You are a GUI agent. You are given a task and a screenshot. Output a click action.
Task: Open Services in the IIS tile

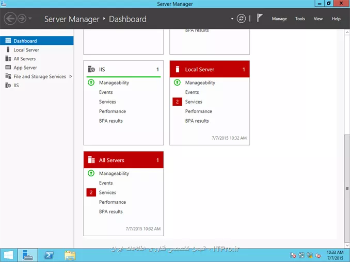[107, 102]
